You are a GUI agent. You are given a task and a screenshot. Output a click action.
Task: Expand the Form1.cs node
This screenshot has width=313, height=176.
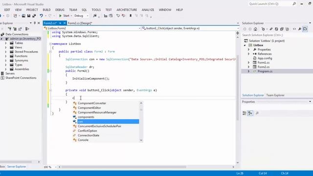click(x=249, y=63)
